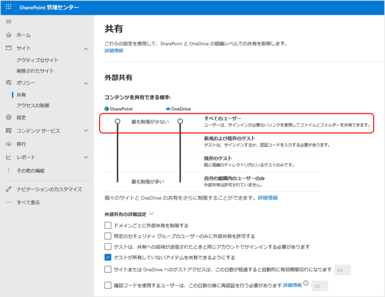Click the Settings (設定) gear icon

(x=8, y=117)
